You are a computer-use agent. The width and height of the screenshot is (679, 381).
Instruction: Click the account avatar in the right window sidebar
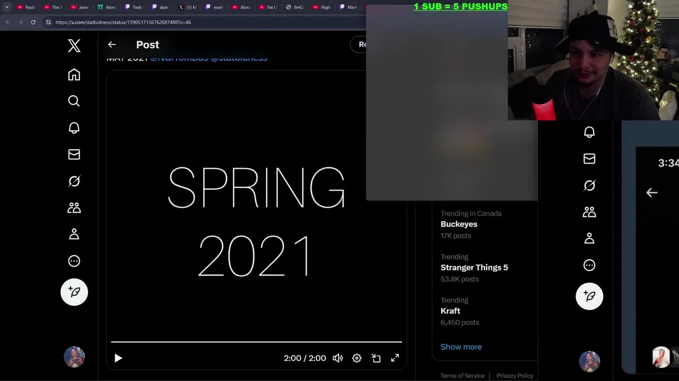pyautogui.click(x=589, y=362)
